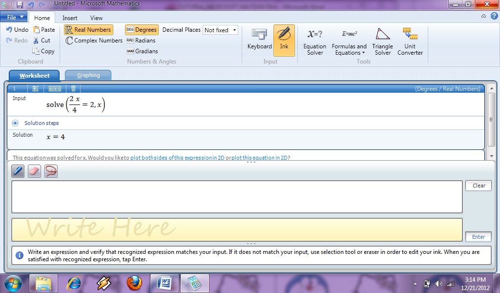Open the Insert ribbon tab
The width and height of the screenshot is (500, 293).
(70, 18)
